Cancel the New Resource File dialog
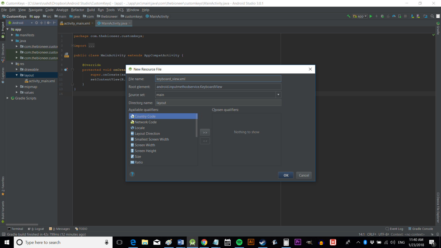The height and width of the screenshot is (248, 441). click(304, 175)
